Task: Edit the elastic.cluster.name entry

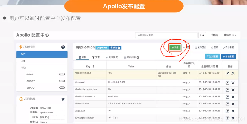Action: point(227,97)
